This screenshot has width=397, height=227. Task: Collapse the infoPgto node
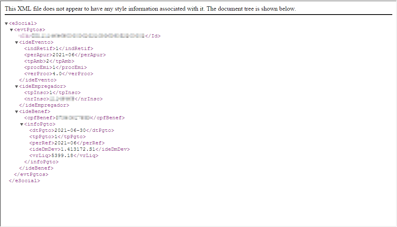22,124
